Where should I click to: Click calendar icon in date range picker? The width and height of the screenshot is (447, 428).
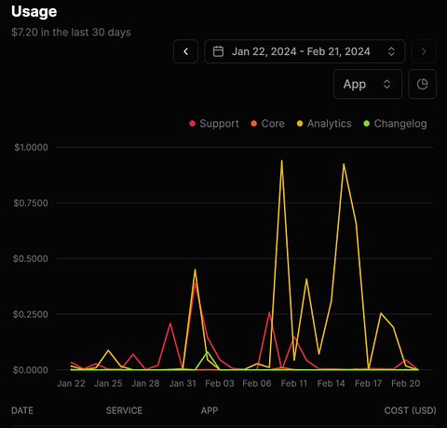[218, 51]
